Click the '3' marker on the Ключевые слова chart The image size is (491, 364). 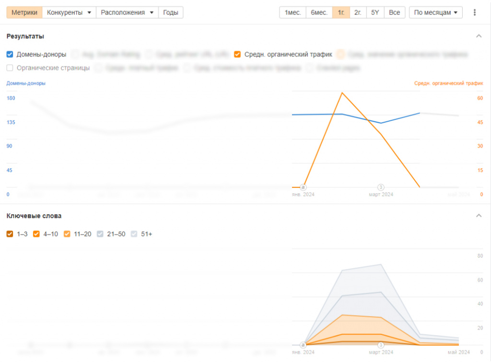[x=381, y=345]
